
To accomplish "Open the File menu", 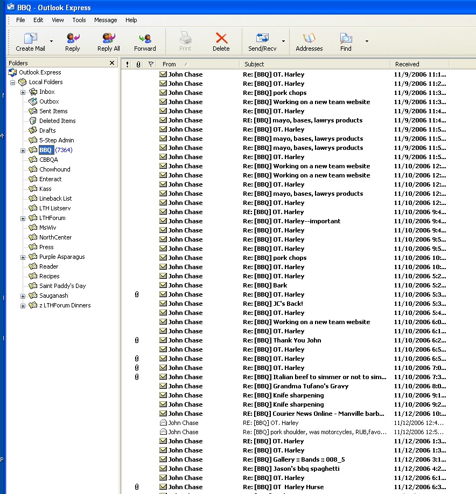I will pos(20,20).
